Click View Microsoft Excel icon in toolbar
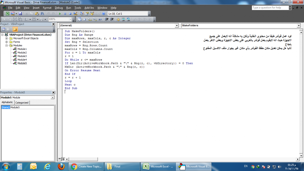304x171 pixels. tap(7, 14)
